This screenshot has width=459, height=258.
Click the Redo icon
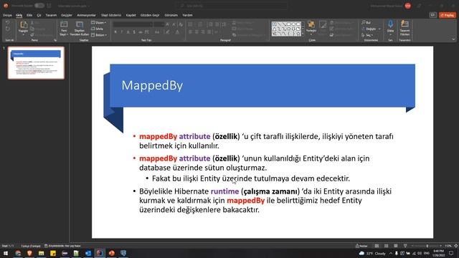(x=8, y=29)
